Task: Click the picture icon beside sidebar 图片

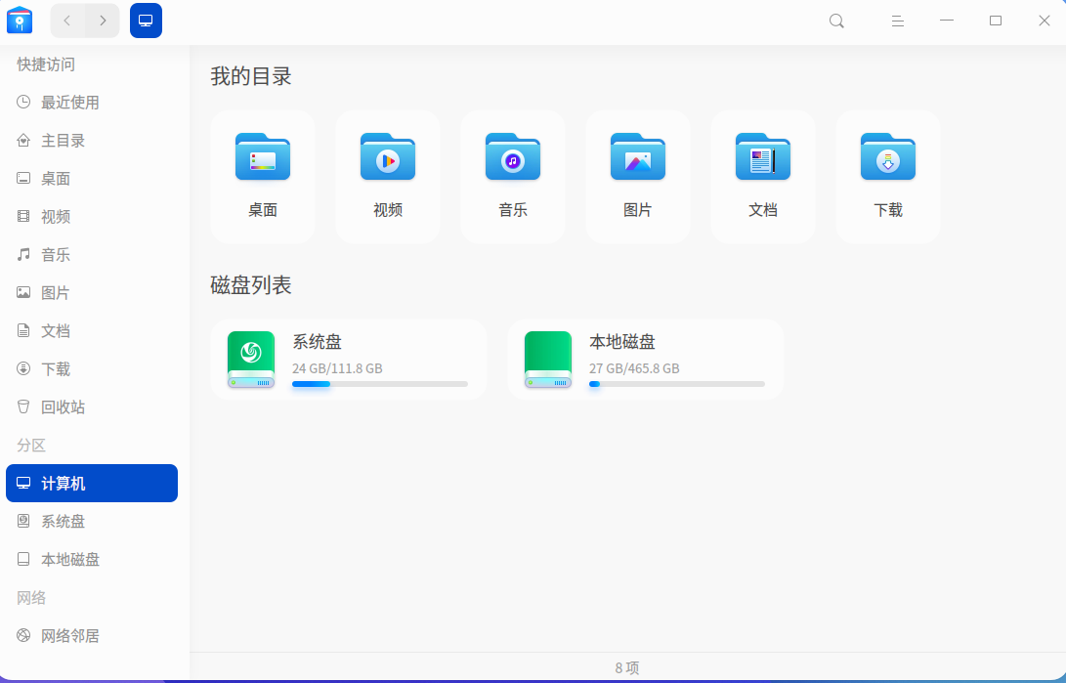Action: [23, 292]
